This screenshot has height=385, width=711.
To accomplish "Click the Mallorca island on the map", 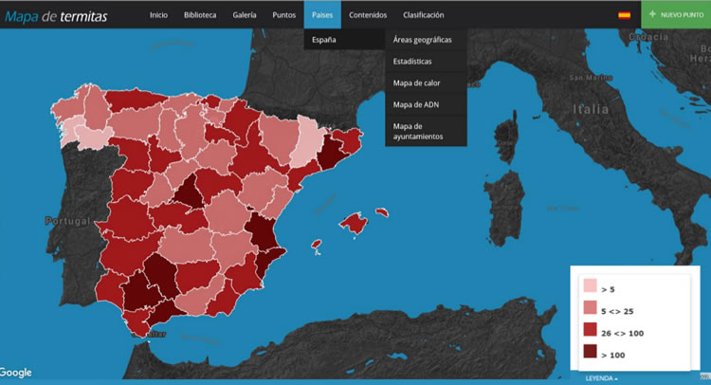I will pos(354,223).
